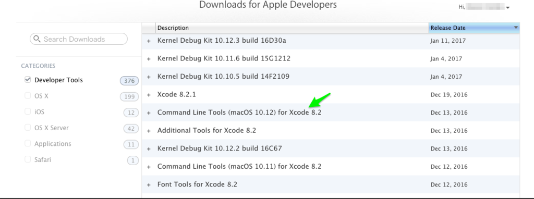Sort by the Release Date column header
The height and width of the screenshot is (199, 534).
pos(474,28)
